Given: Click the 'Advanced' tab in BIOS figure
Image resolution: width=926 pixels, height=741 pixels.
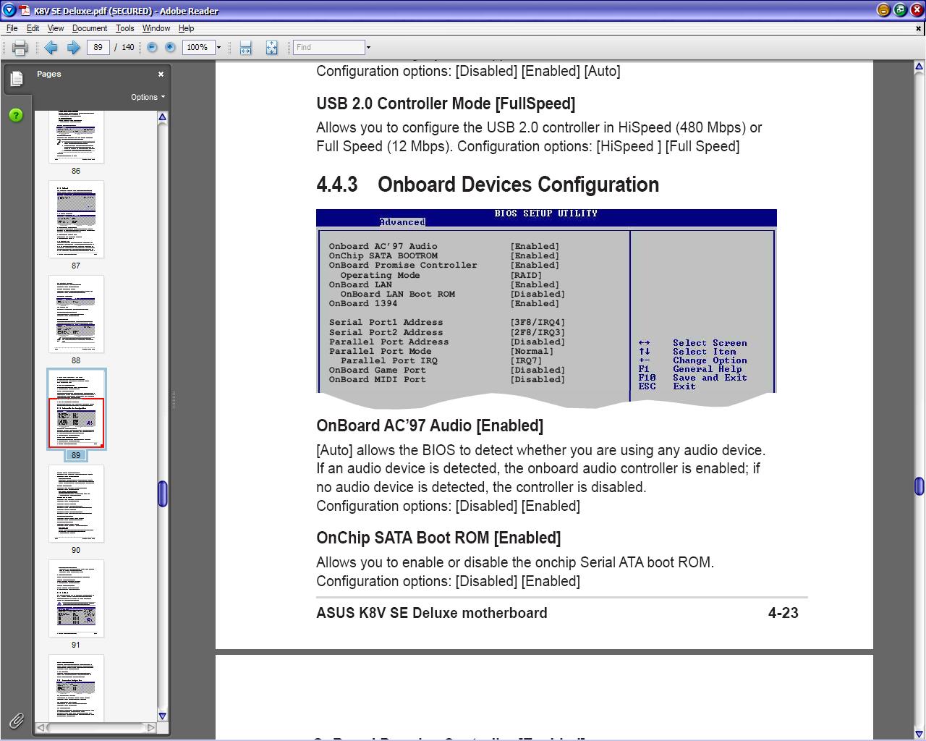Looking at the screenshot, I should (402, 222).
